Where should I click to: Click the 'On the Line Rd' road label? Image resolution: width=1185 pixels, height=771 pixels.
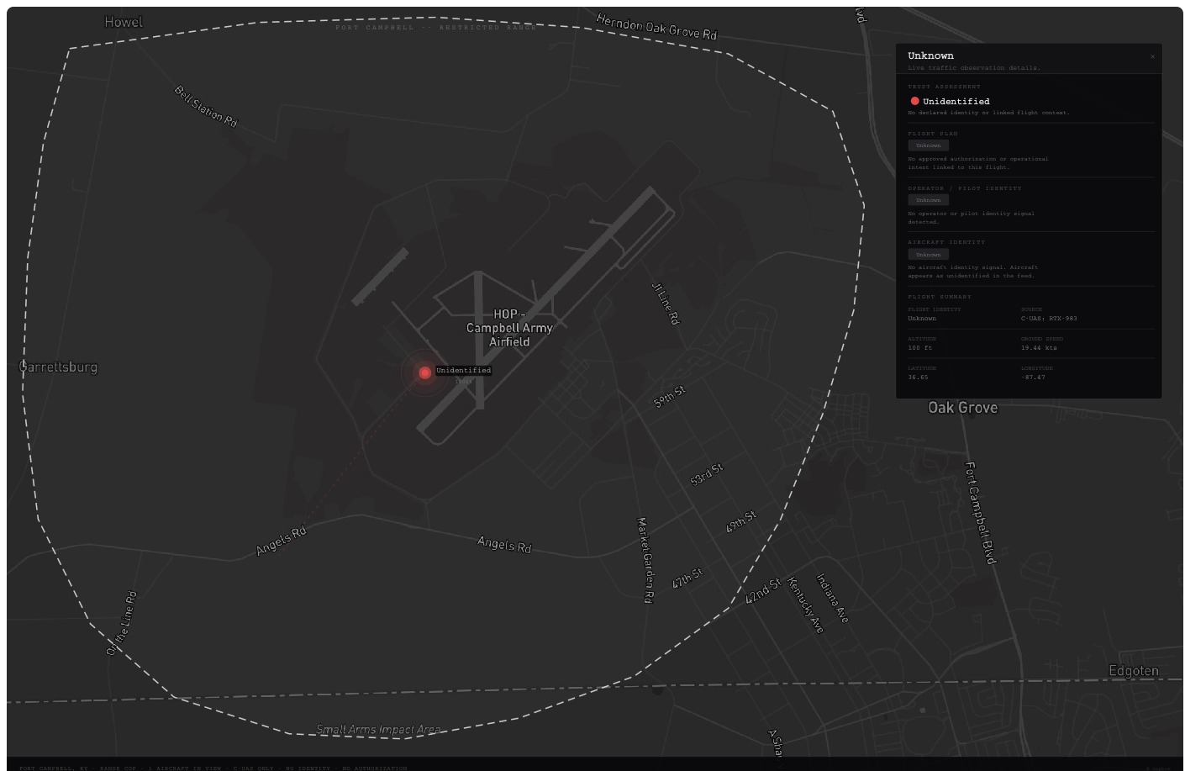pos(121,623)
